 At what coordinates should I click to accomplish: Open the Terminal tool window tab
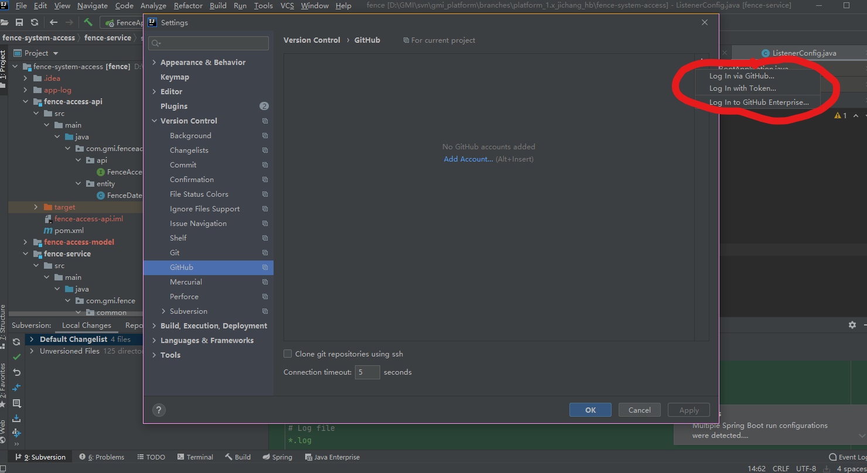pos(195,457)
